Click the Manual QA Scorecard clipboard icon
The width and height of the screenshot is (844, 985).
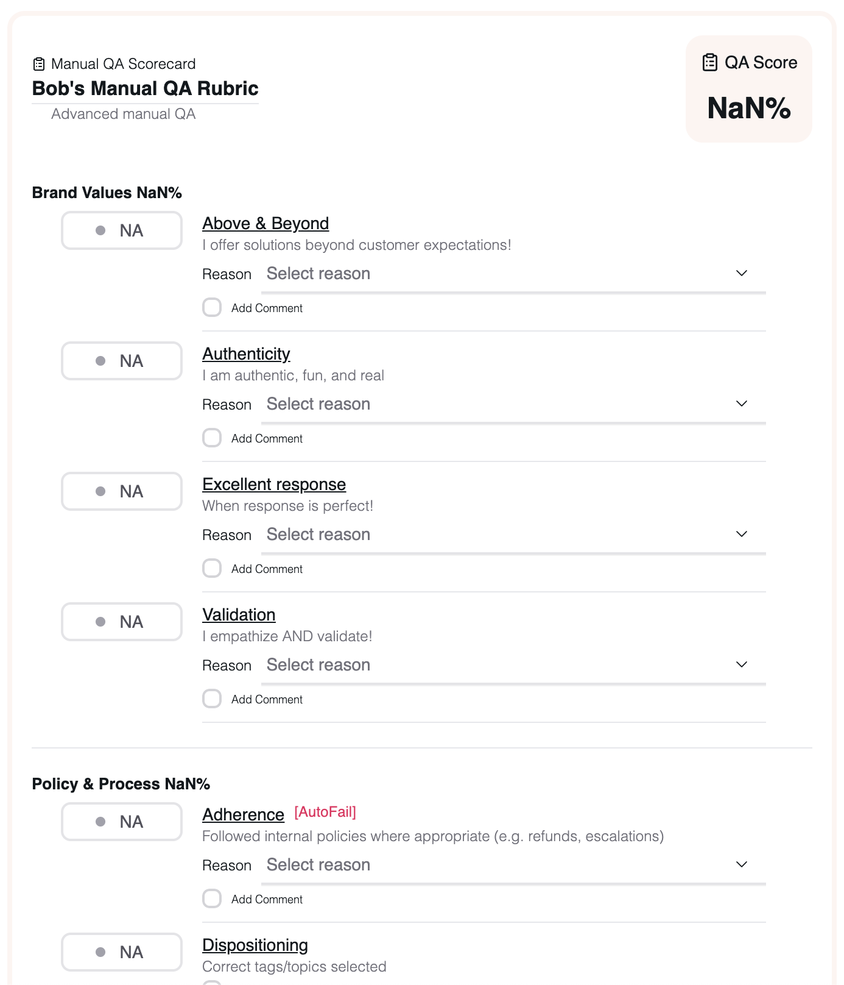[39, 64]
